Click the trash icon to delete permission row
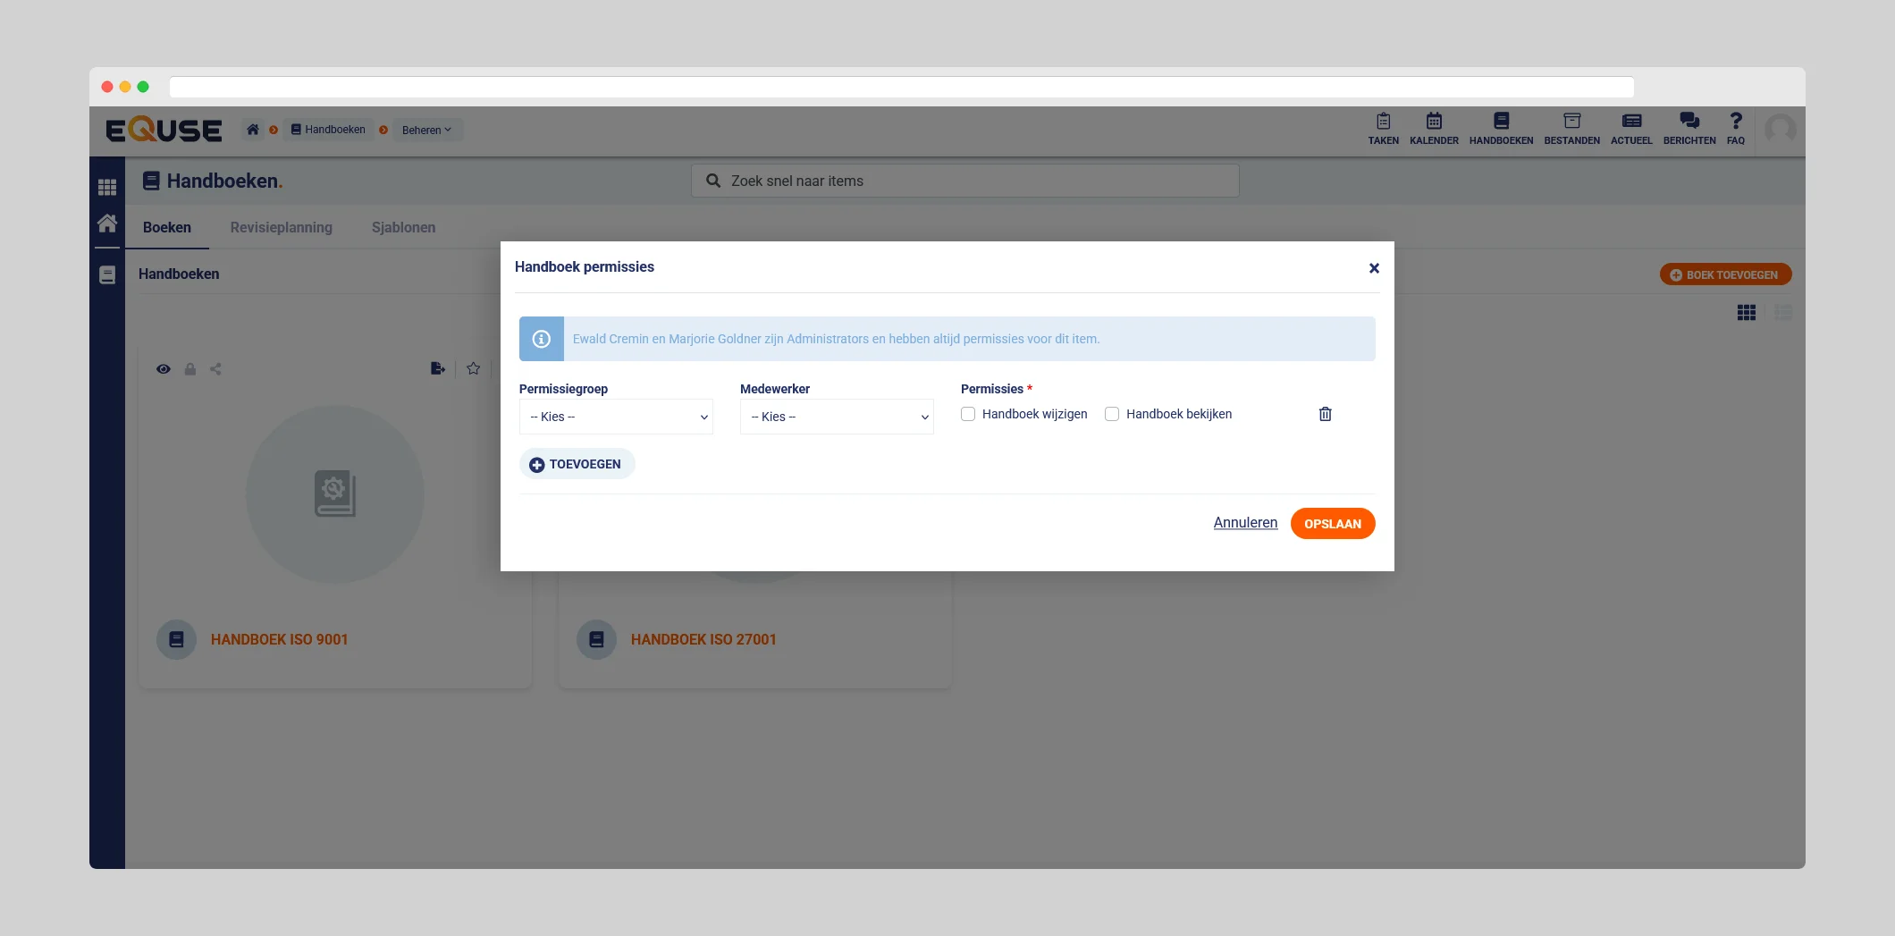The height and width of the screenshot is (936, 1895). [x=1325, y=414]
